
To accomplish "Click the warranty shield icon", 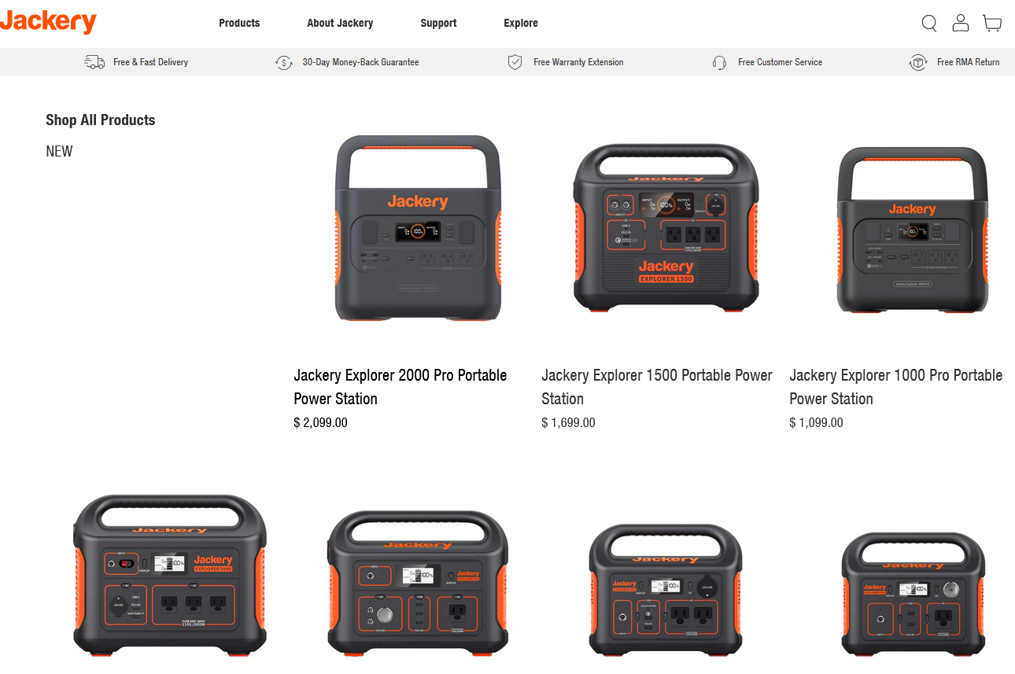I will coord(515,62).
